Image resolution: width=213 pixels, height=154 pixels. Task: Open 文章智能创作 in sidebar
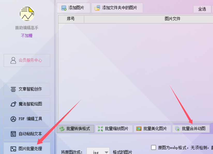pos(27,89)
